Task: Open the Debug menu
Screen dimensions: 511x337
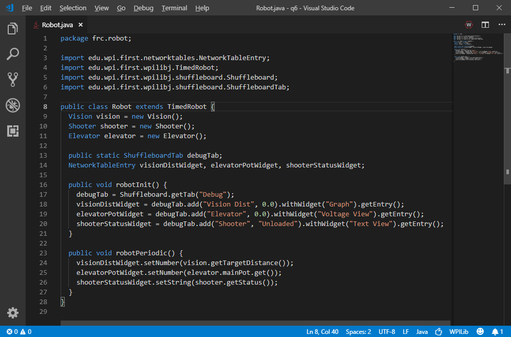Action: [x=143, y=8]
